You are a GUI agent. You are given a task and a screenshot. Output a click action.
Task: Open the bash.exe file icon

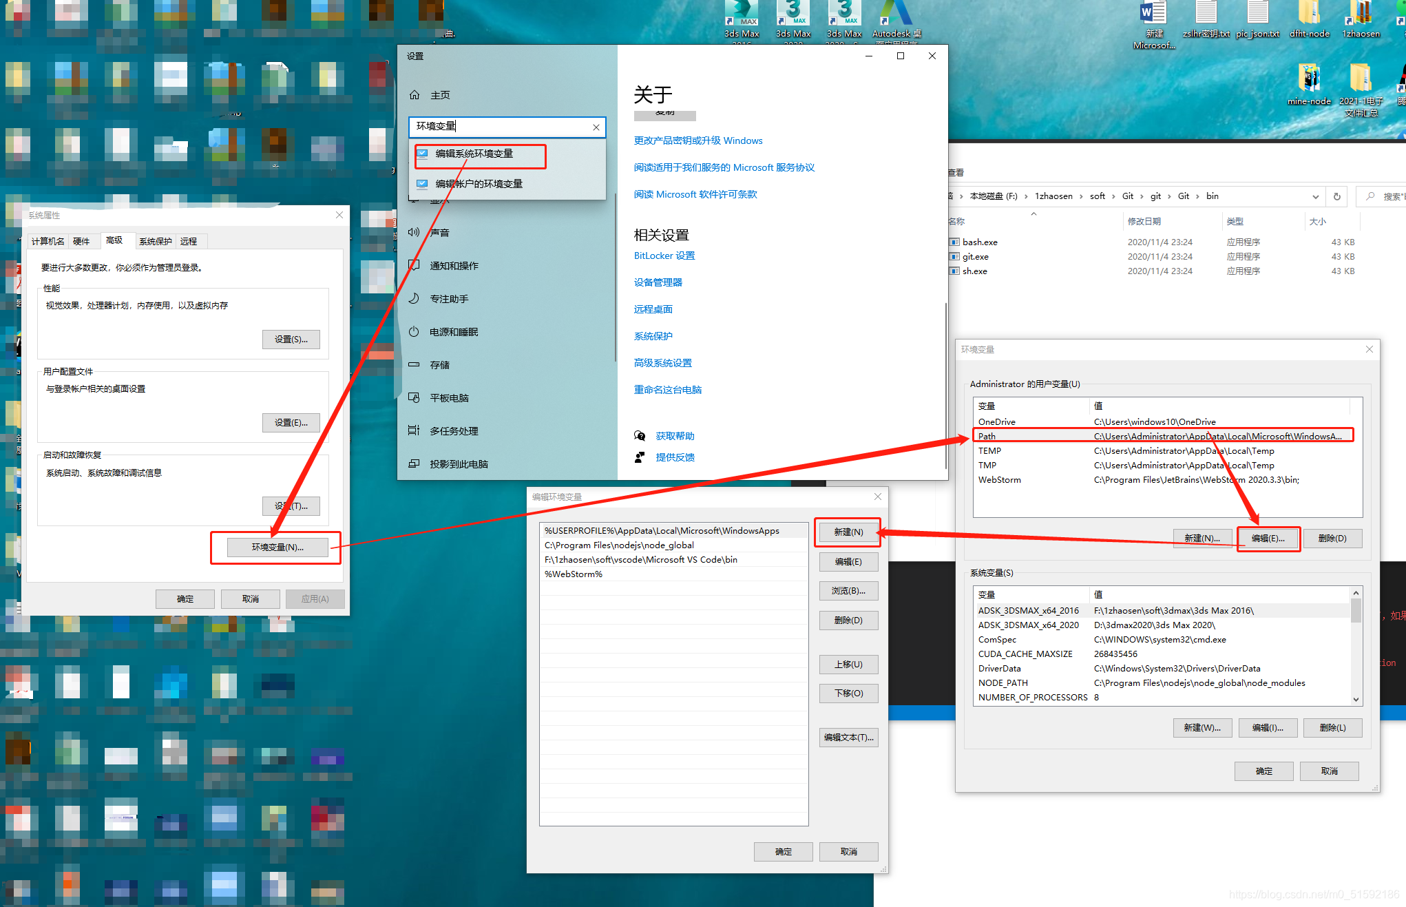(x=954, y=242)
